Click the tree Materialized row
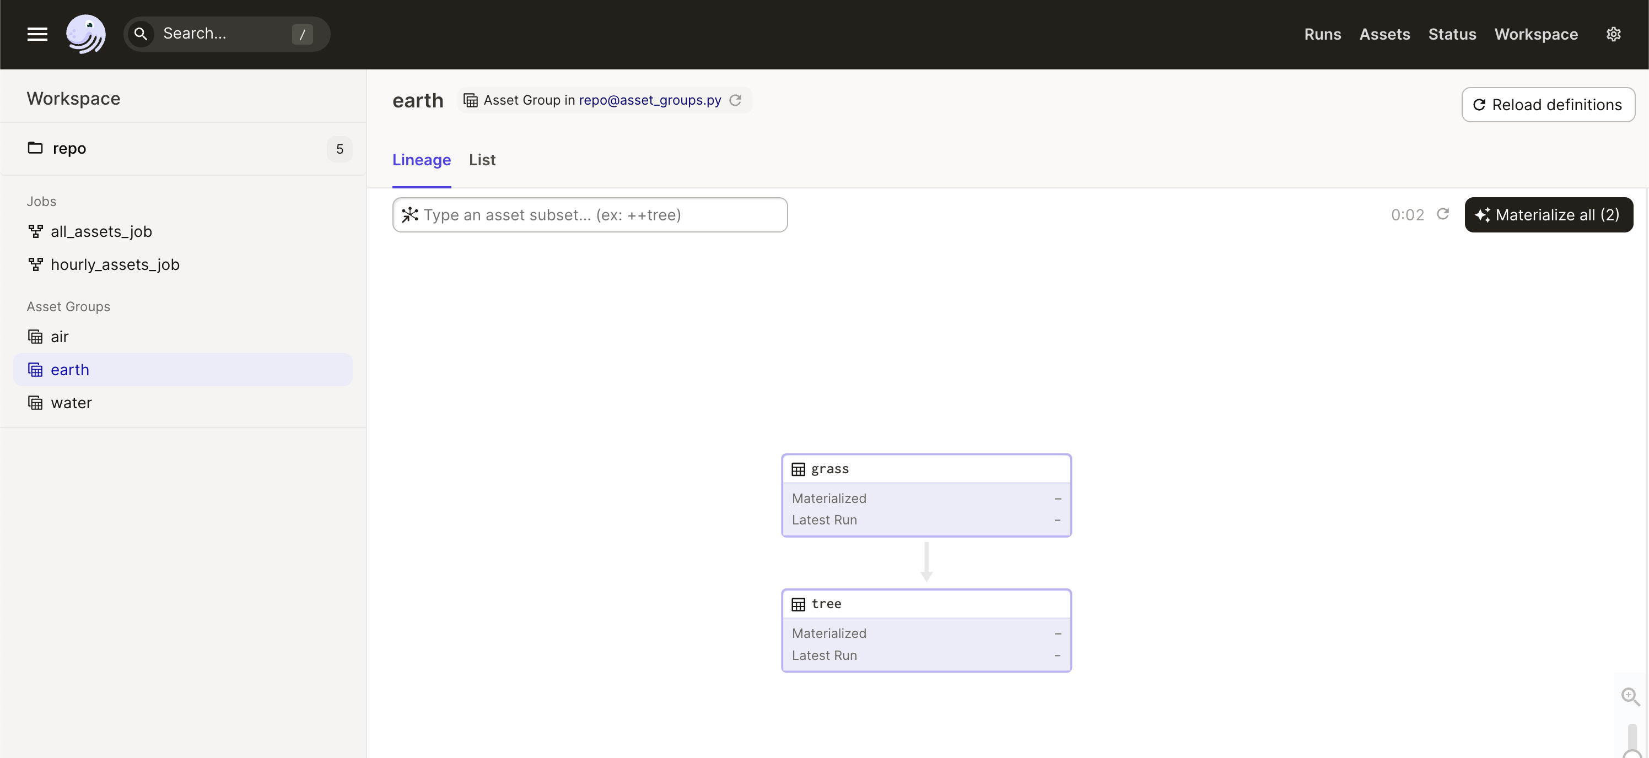The width and height of the screenshot is (1649, 758). 926,634
